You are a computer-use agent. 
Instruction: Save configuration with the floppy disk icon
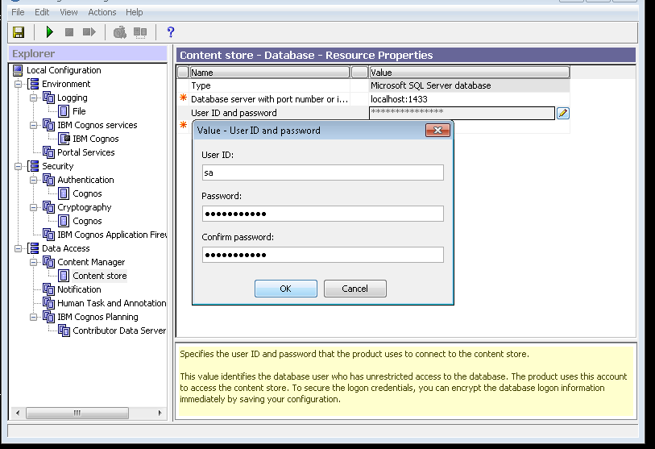coord(19,32)
